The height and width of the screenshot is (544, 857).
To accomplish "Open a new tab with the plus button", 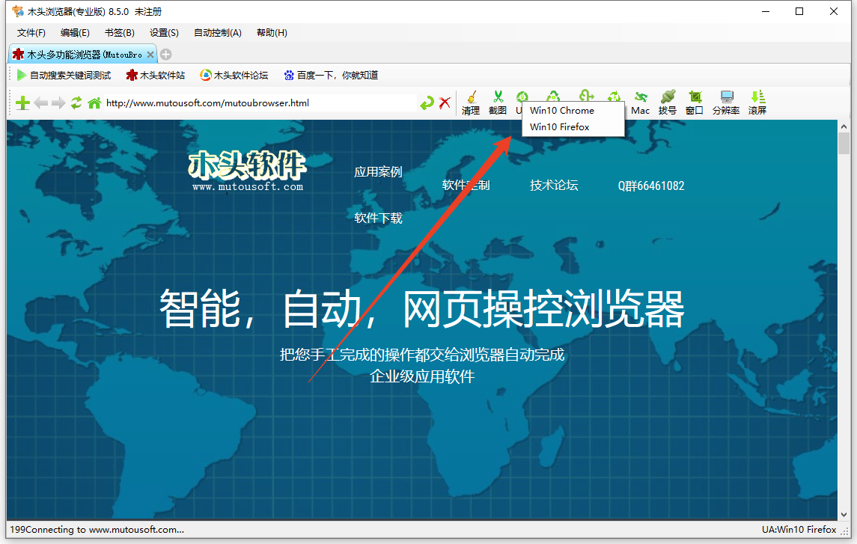I will [165, 53].
